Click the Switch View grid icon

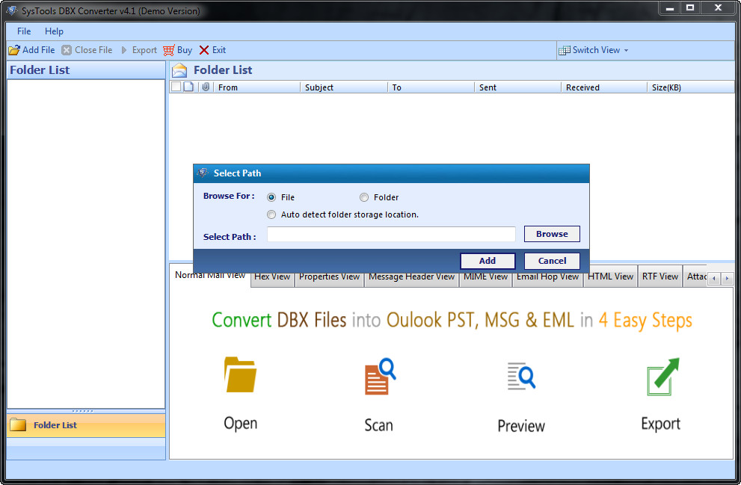coord(565,50)
